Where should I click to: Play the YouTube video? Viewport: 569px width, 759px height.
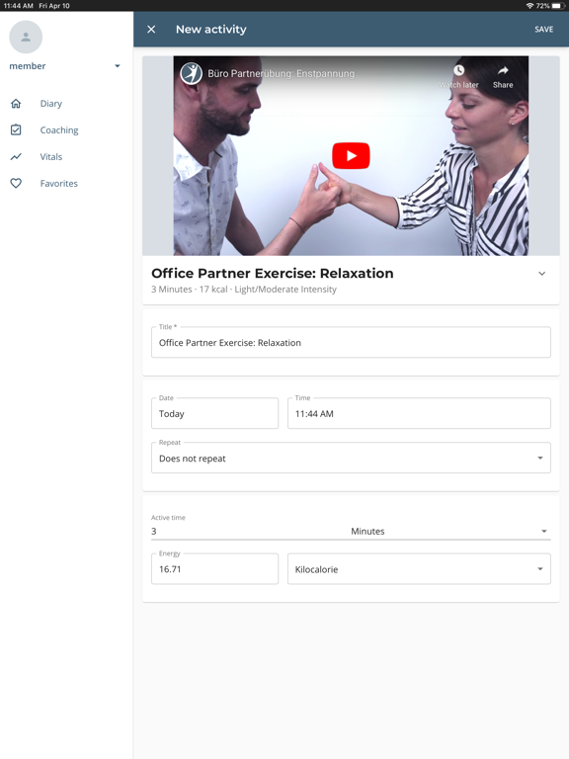click(351, 156)
